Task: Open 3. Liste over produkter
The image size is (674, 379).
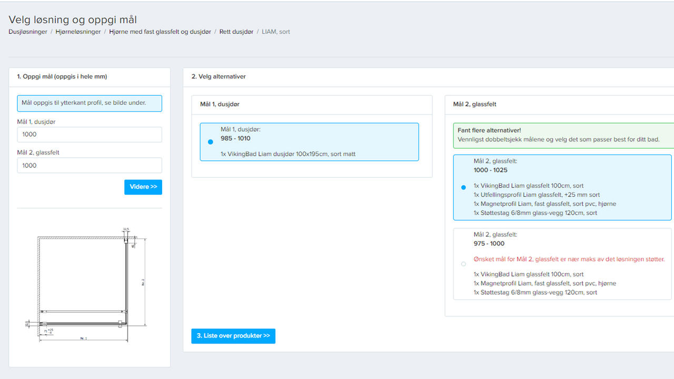Action: click(233, 336)
